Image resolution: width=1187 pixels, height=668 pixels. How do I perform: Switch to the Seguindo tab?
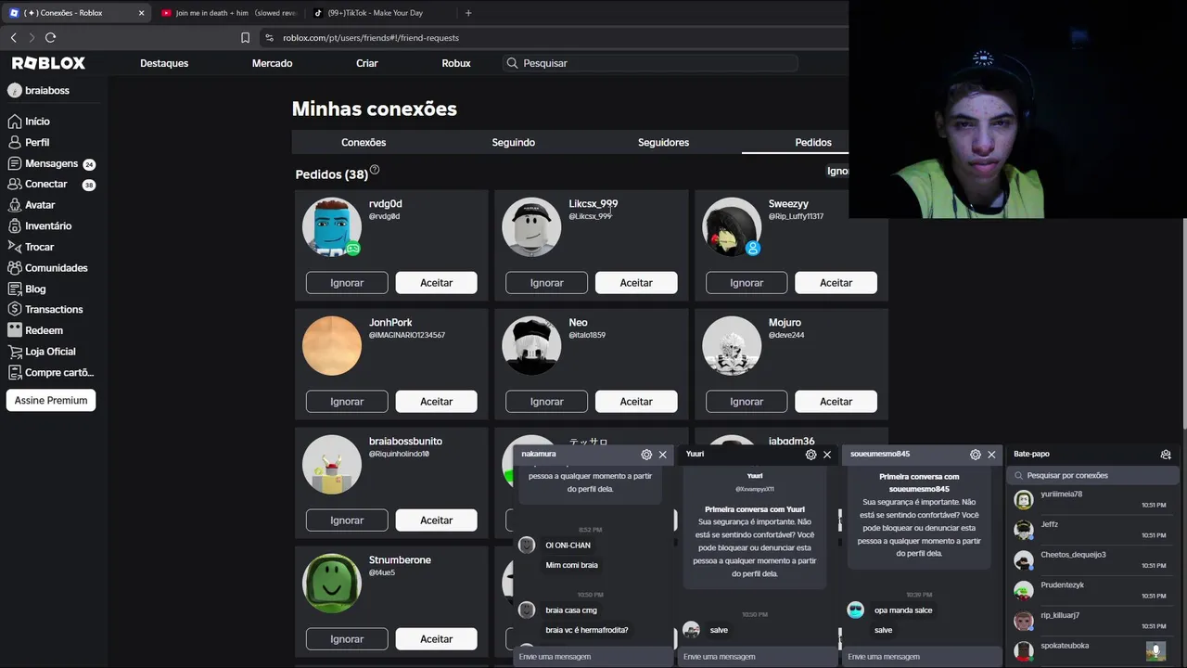[514, 143]
